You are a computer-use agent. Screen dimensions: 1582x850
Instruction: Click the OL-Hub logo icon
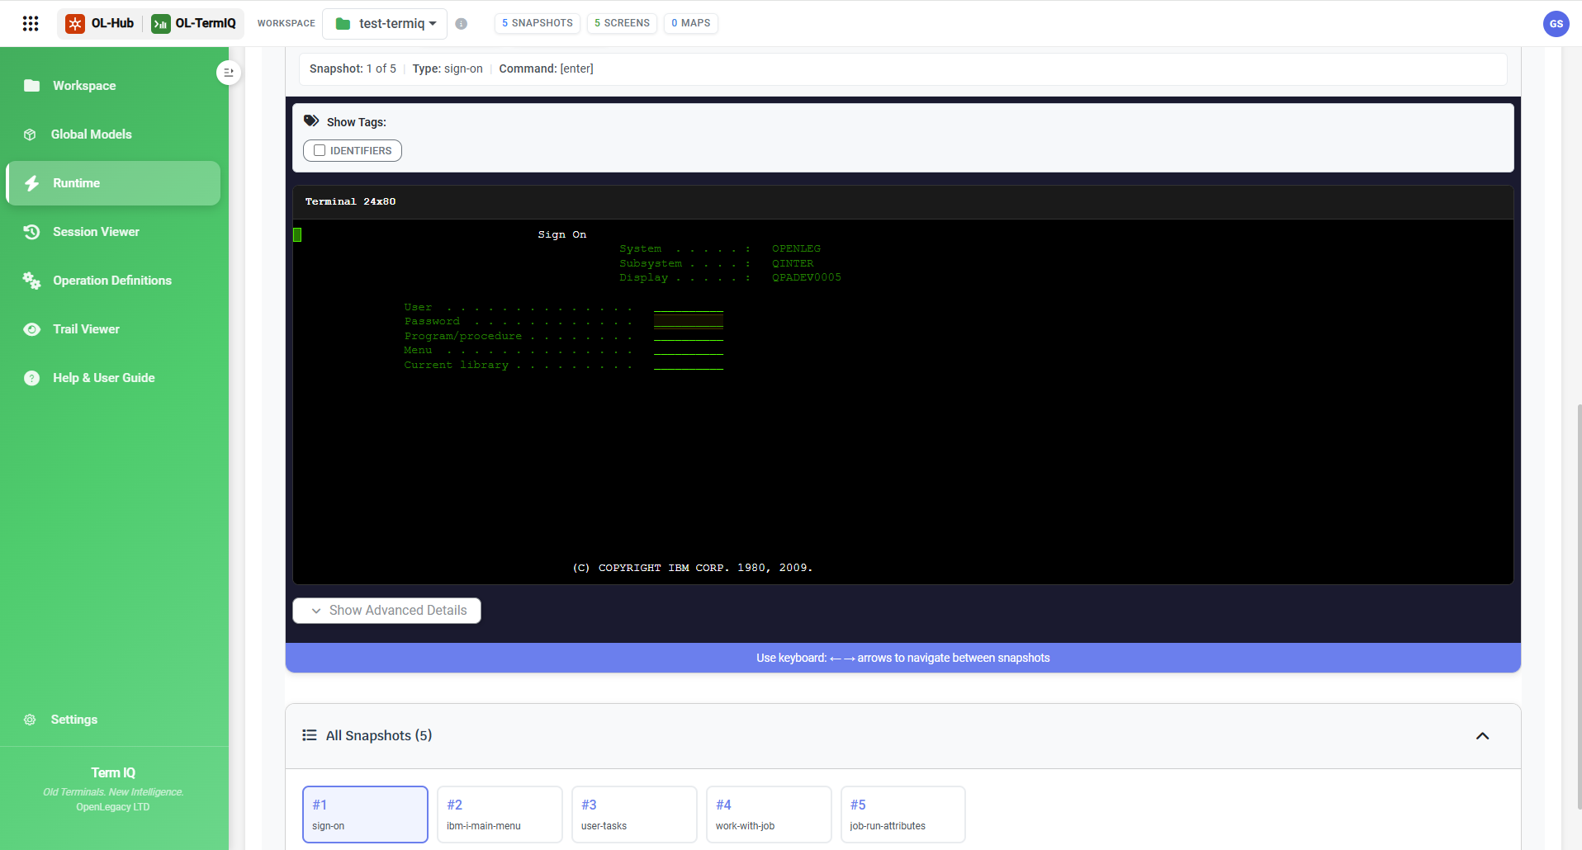(x=75, y=23)
